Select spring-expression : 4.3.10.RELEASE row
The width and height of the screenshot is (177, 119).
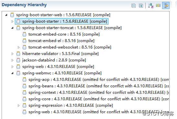pyautogui.click(x=71, y=105)
